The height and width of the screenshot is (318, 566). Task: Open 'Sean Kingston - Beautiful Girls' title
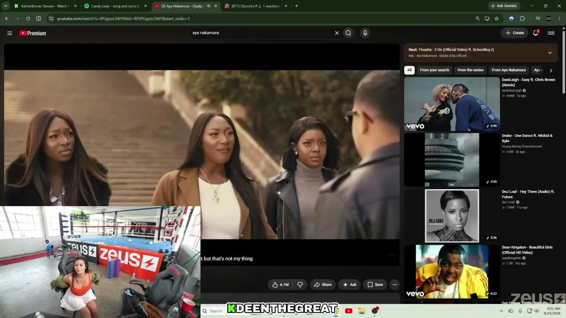tap(527, 250)
